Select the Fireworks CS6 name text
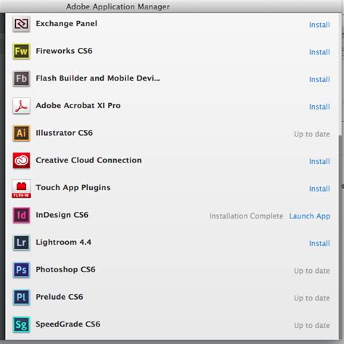This screenshot has width=344, height=344. click(64, 51)
